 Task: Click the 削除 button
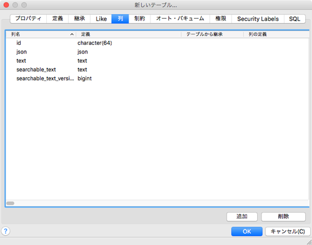[283, 216]
